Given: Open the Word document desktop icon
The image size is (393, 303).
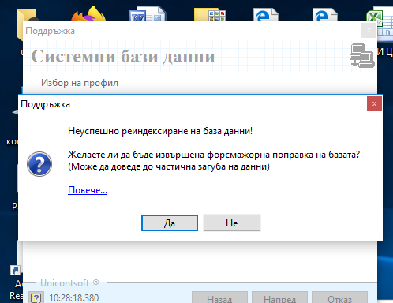Looking at the screenshot, I should pyautogui.click(x=148, y=14).
